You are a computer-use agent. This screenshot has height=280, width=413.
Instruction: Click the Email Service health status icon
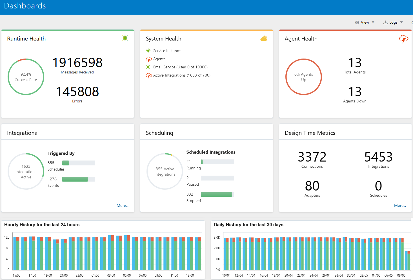pos(148,67)
